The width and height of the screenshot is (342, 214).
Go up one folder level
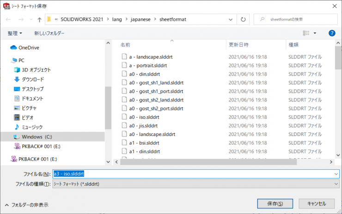tap(39, 20)
